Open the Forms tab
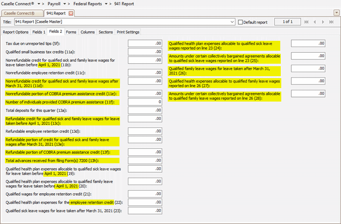Image resolution: width=341 pixels, height=224 pixels. [x=71, y=32]
